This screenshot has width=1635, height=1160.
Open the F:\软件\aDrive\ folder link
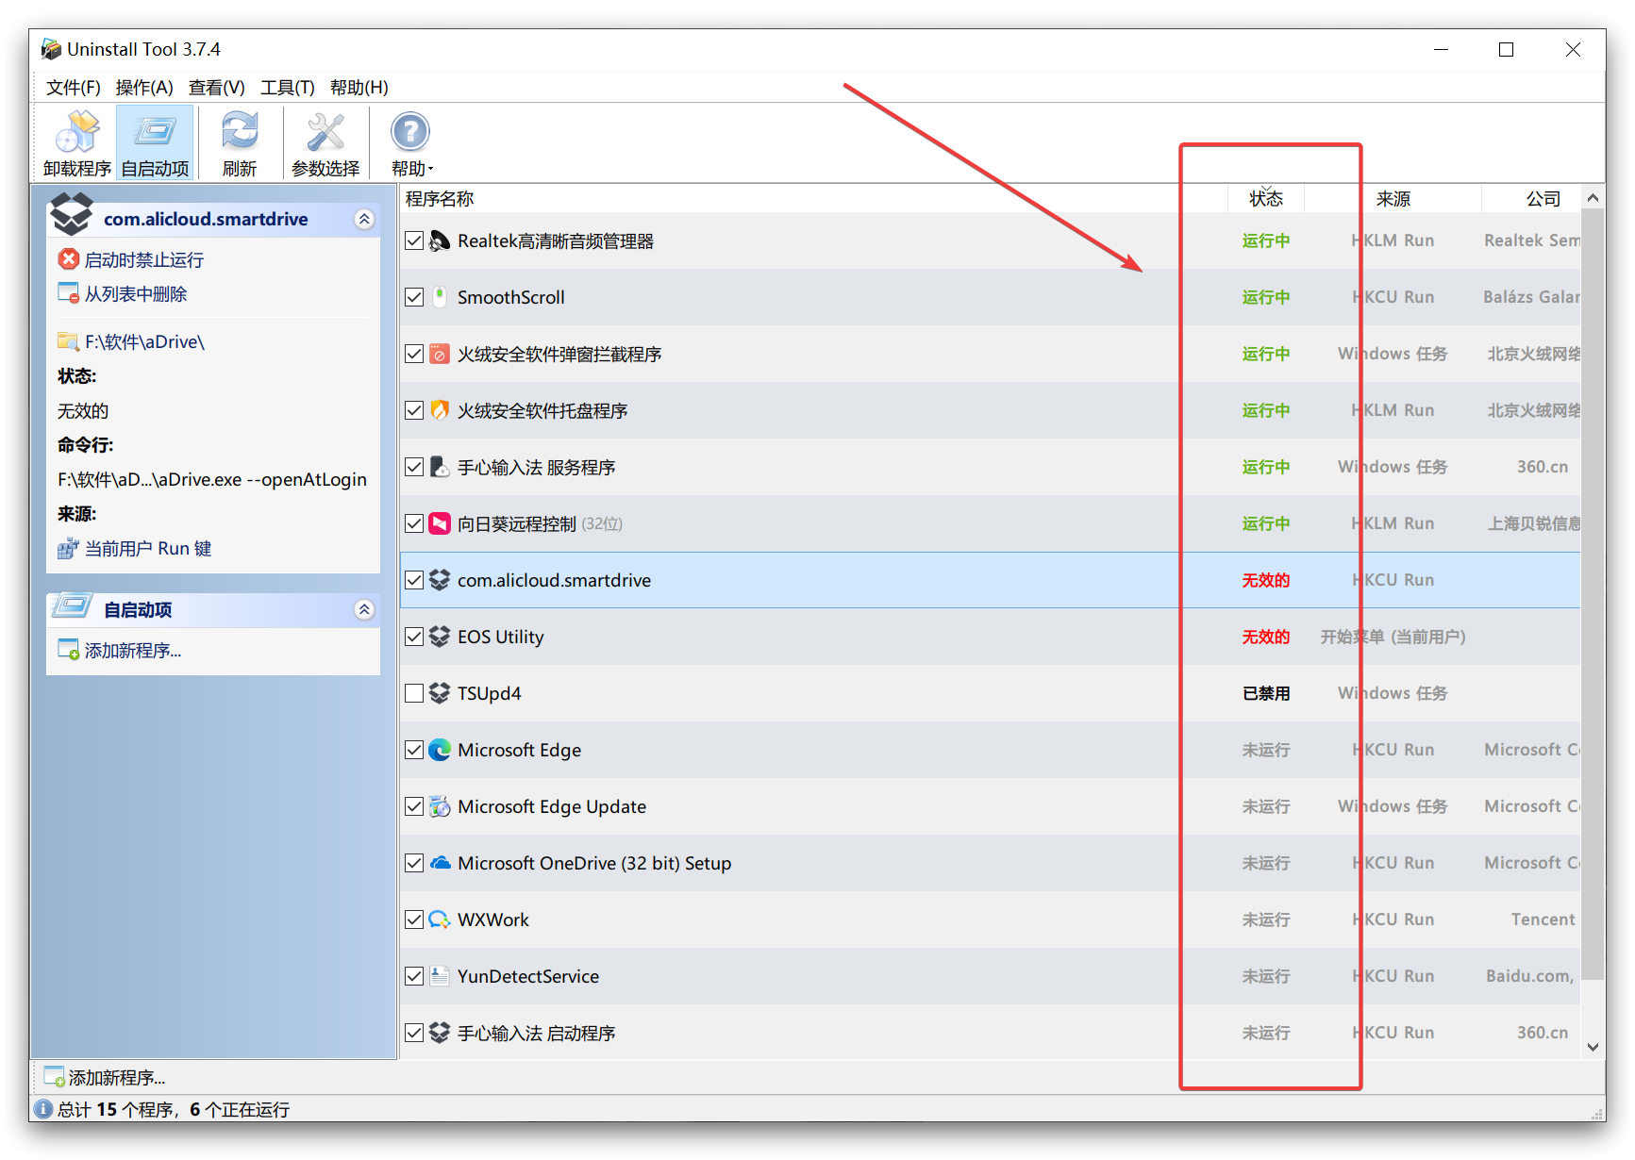tap(144, 341)
